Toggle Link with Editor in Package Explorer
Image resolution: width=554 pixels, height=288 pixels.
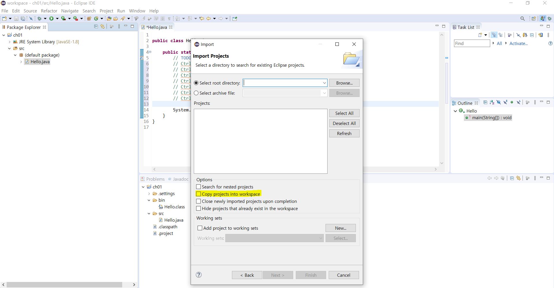click(x=102, y=27)
